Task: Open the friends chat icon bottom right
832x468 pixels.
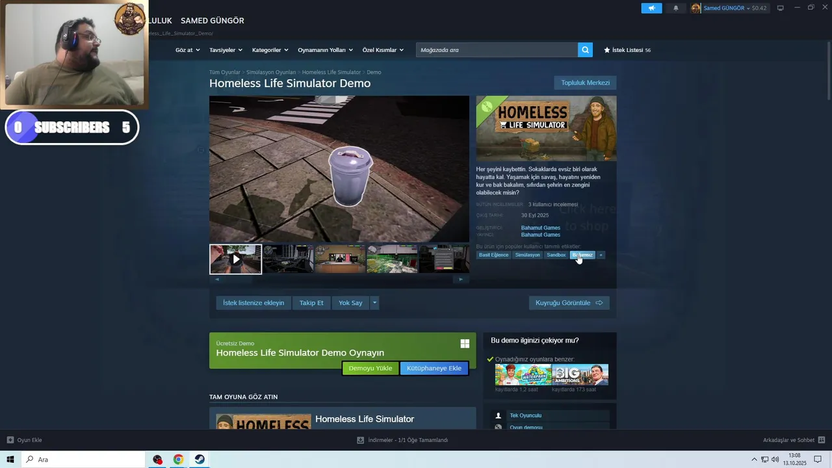Action: click(822, 440)
